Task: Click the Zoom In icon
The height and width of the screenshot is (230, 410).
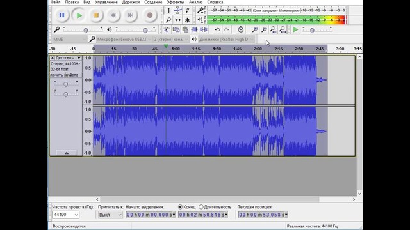Action: 255,29
